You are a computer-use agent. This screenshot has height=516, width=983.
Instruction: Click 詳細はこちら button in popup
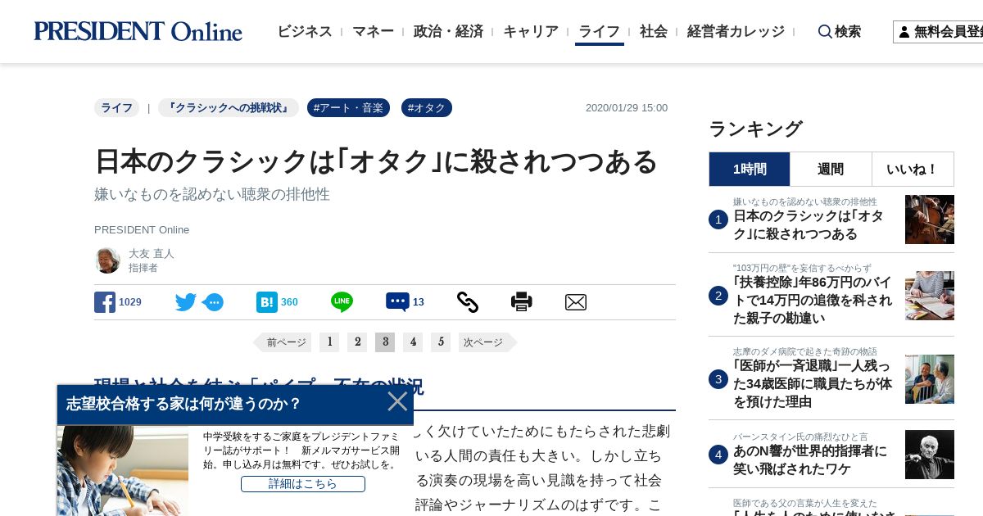pos(303,484)
